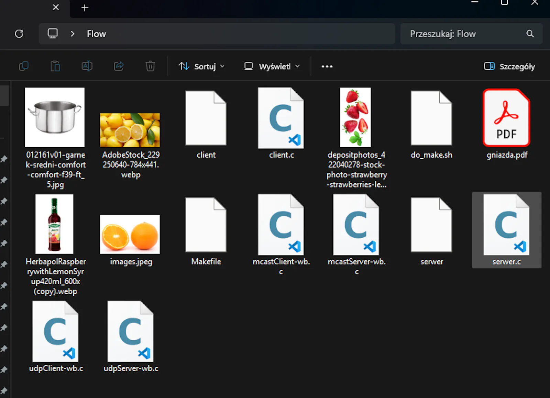Close the File Explorer window
Viewport: 550px width, 398px height.
[x=535, y=3]
